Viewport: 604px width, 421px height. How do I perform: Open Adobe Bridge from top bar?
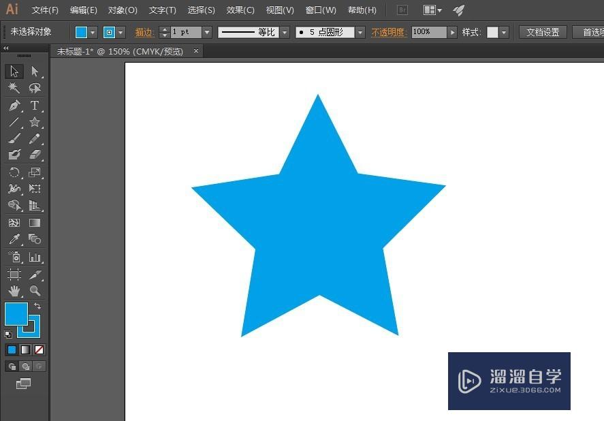click(x=402, y=10)
